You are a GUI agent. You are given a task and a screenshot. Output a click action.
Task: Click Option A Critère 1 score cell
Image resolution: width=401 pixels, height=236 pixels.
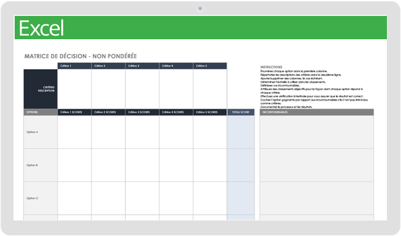(x=74, y=132)
